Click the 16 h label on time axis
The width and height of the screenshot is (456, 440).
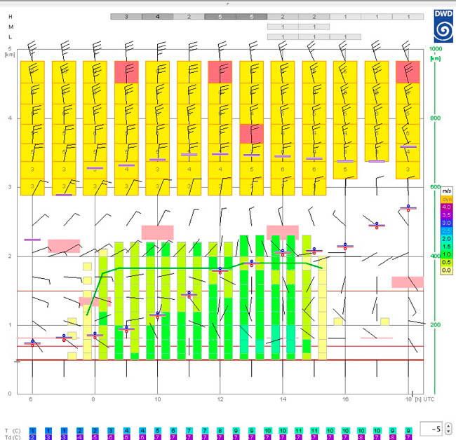tap(345, 399)
